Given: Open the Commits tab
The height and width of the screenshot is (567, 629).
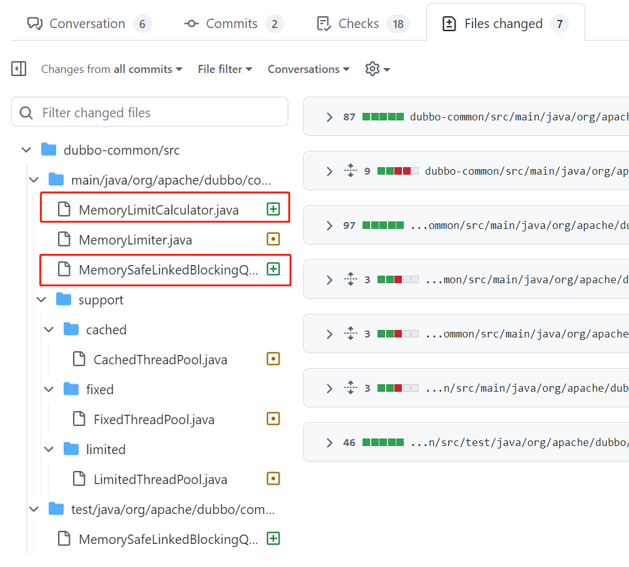Looking at the screenshot, I should (x=234, y=24).
